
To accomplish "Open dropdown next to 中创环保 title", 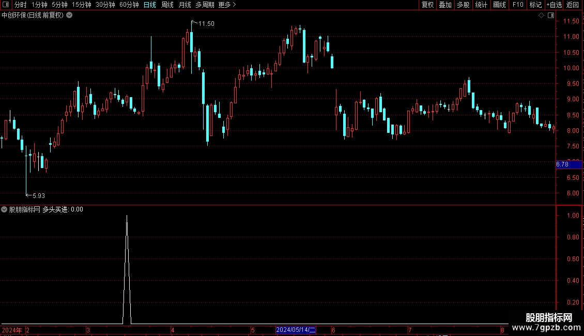I will click(x=69, y=16).
